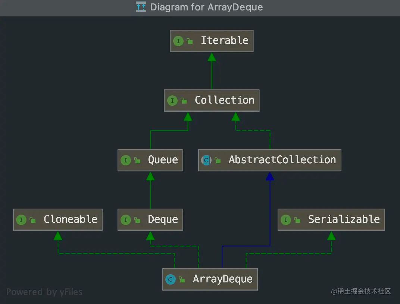Select the Cloneable node label

click(70, 219)
